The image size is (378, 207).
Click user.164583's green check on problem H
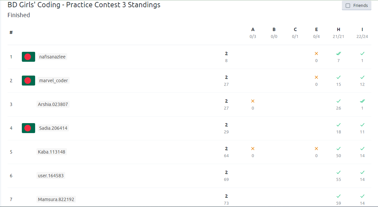[x=339, y=172]
